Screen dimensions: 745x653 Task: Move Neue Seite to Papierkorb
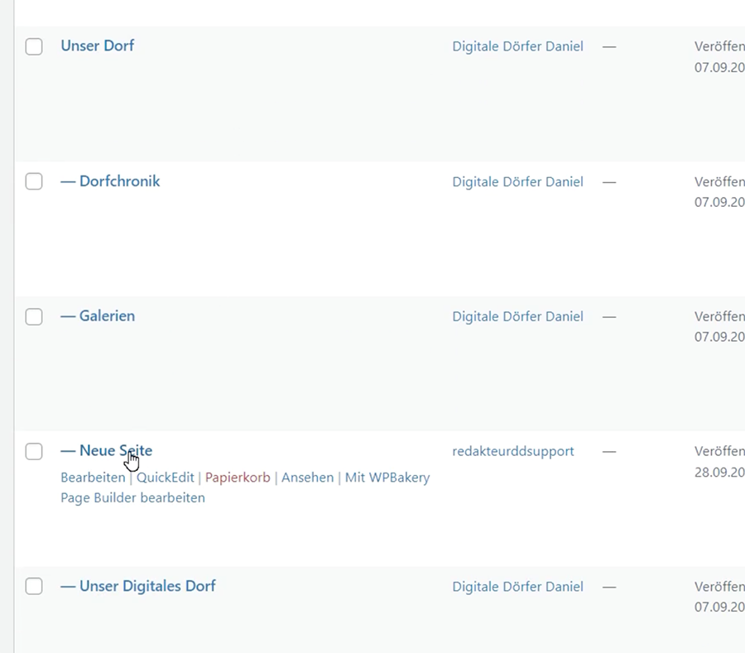pyautogui.click(x=238, y=478)
